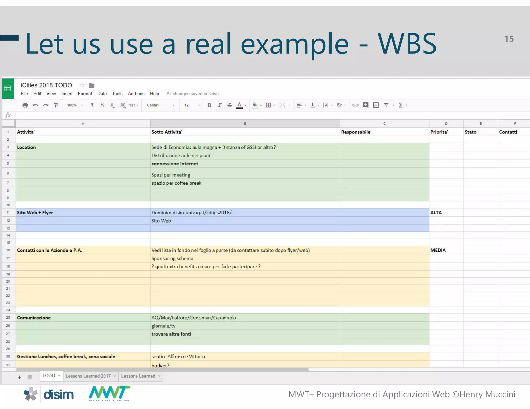Select the 'MEDIA' priority cell
The image size is (530, 409).
point(446,250)
